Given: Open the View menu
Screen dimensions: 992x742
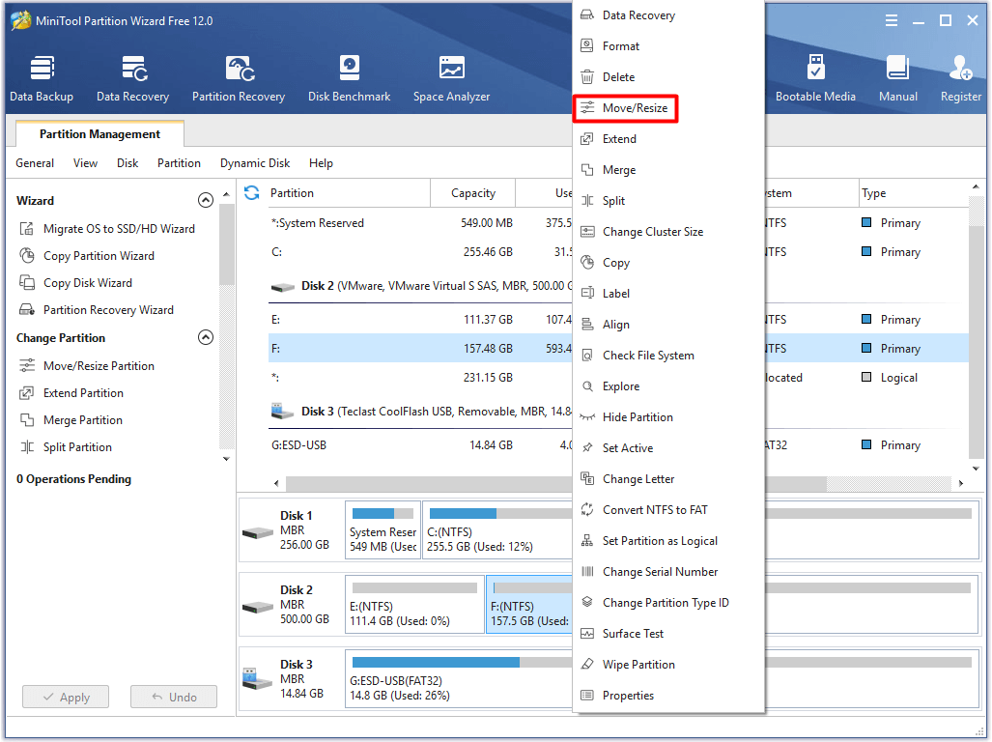Looking at the screenshot, I should click(85, 163).
